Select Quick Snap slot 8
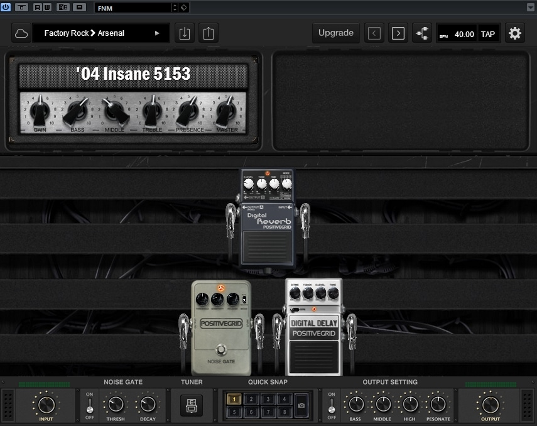The width and height of the screenshot is (537, 426). (x=285, y=412)
